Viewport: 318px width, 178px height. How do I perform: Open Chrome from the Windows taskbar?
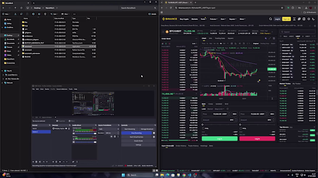point(184,175)
